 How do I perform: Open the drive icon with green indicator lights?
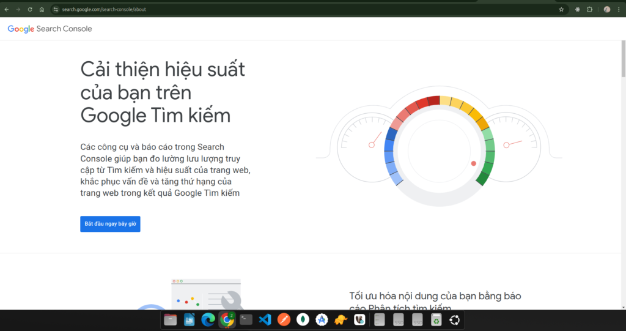380,320
